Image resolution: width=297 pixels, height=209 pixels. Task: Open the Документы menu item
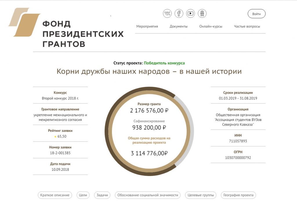[178, 26]
